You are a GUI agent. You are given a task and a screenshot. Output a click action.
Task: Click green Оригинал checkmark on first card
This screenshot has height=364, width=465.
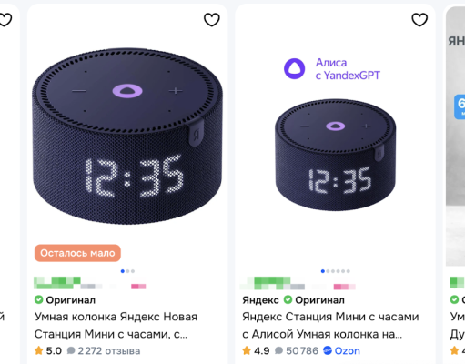point(38,300)
